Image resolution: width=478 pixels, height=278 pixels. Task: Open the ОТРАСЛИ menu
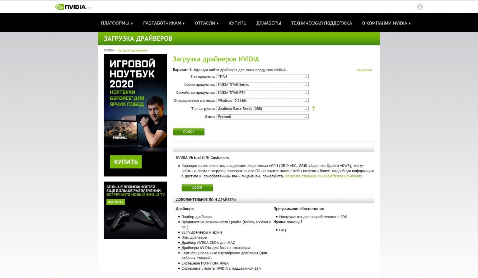point(207,23)
